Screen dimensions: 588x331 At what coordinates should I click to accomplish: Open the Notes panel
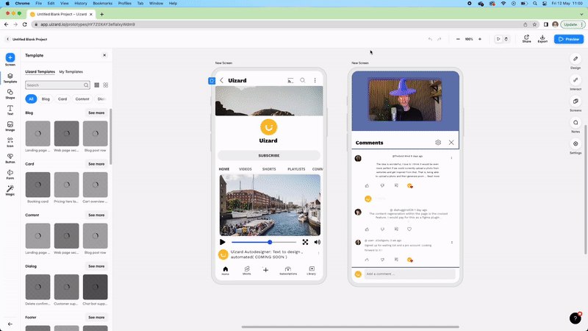[576, 124]
